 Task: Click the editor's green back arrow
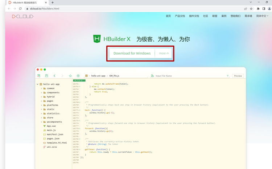[x=54, y=76]
